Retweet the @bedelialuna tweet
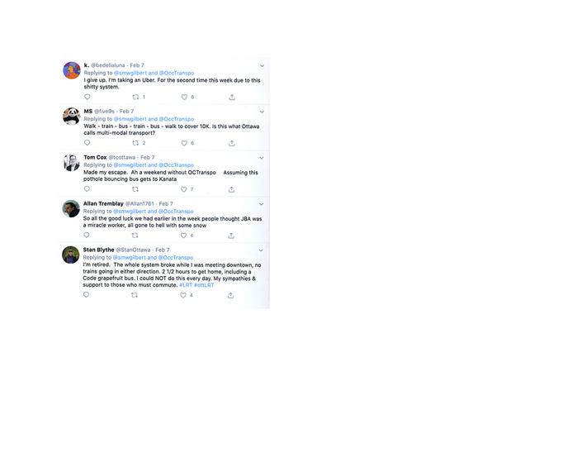577x462 pixels. point(135,97)
